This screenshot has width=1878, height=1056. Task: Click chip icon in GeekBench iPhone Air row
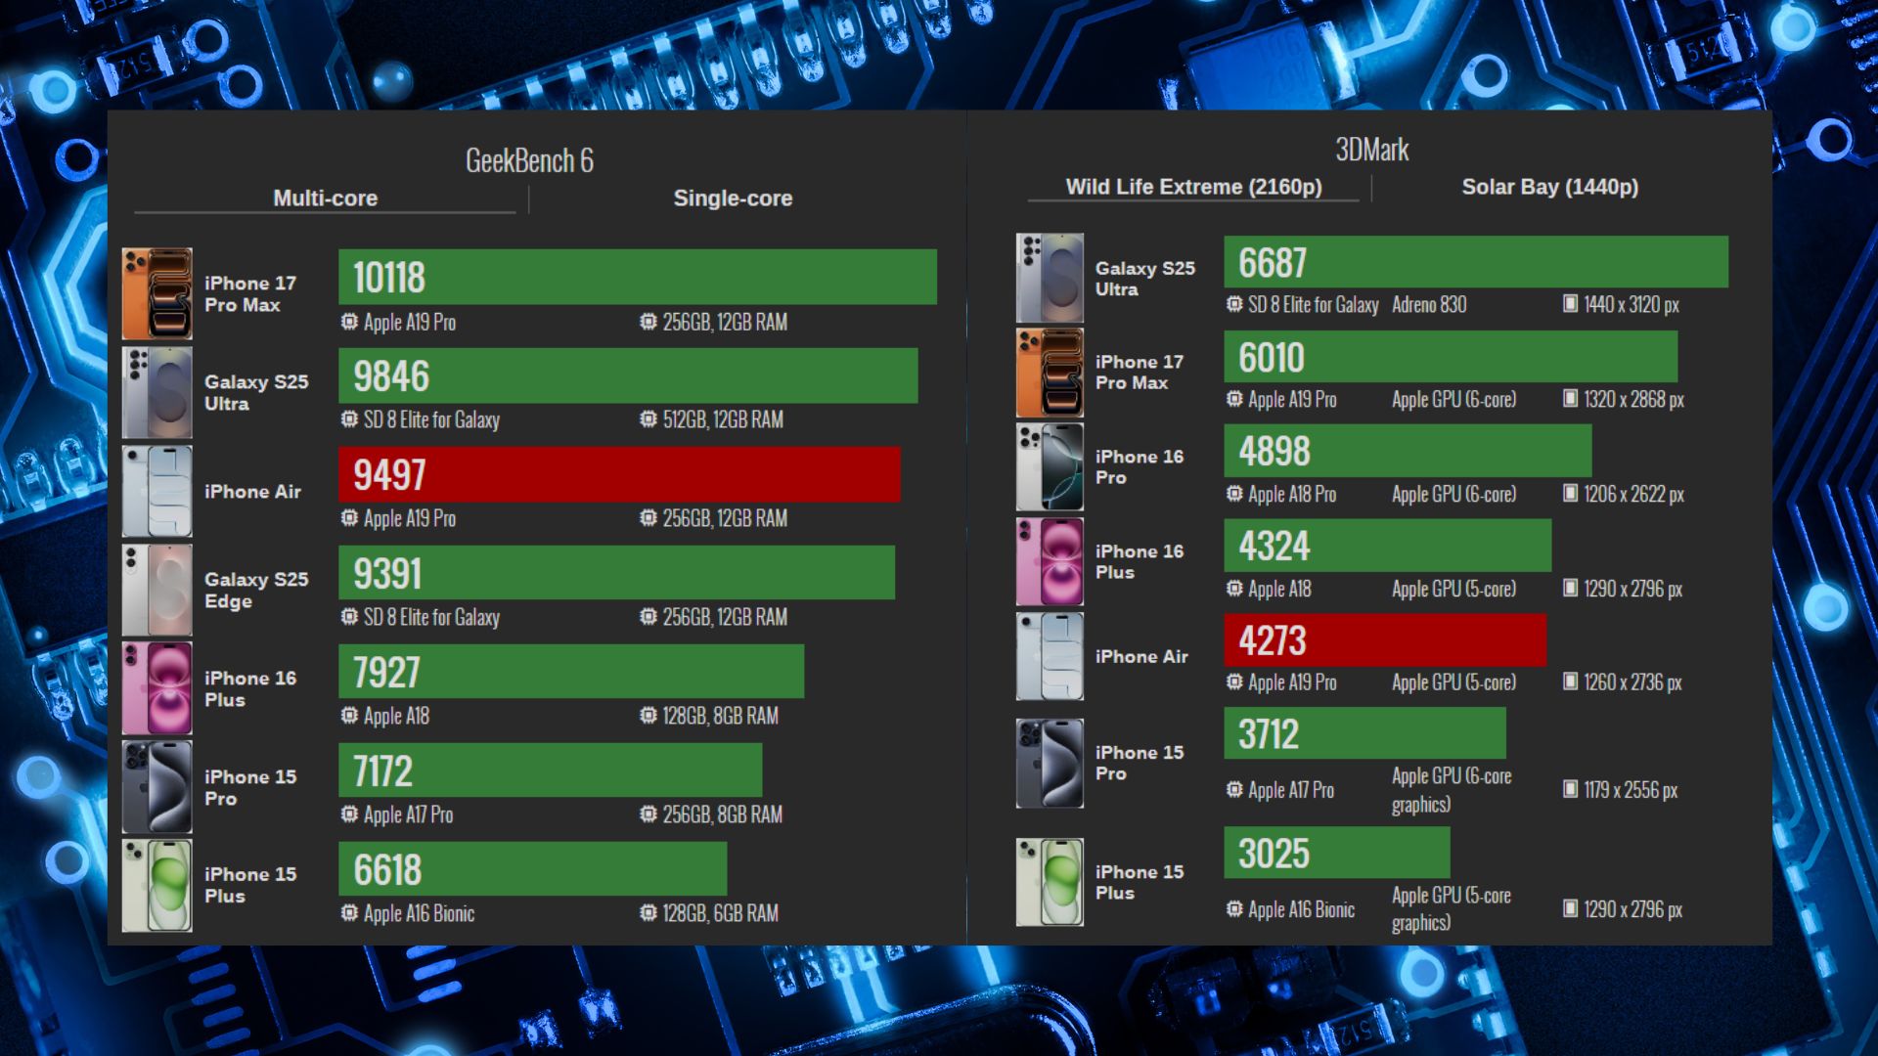click(x=349, y=518)
